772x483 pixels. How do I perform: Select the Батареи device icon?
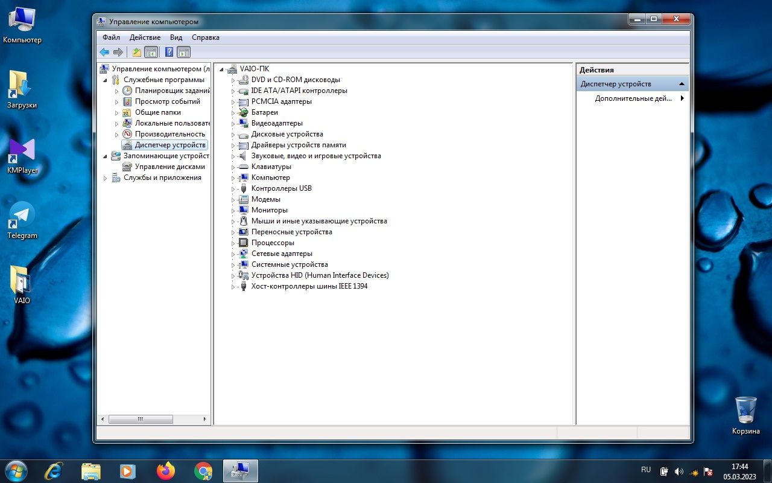[244, 112]
